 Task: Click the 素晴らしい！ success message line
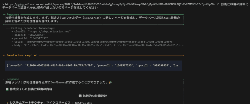tap(58, 82)
